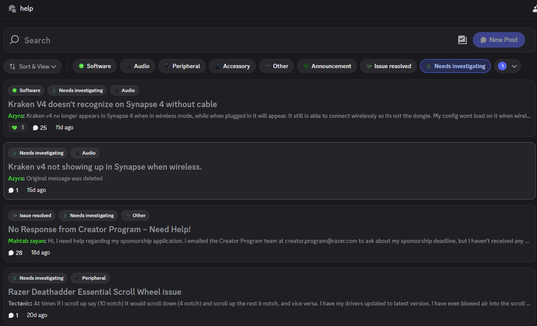The width and height of the screenshot is (537, 326).
Task: Filter posts by Issue resolved tag
Action: coord(388,66)
